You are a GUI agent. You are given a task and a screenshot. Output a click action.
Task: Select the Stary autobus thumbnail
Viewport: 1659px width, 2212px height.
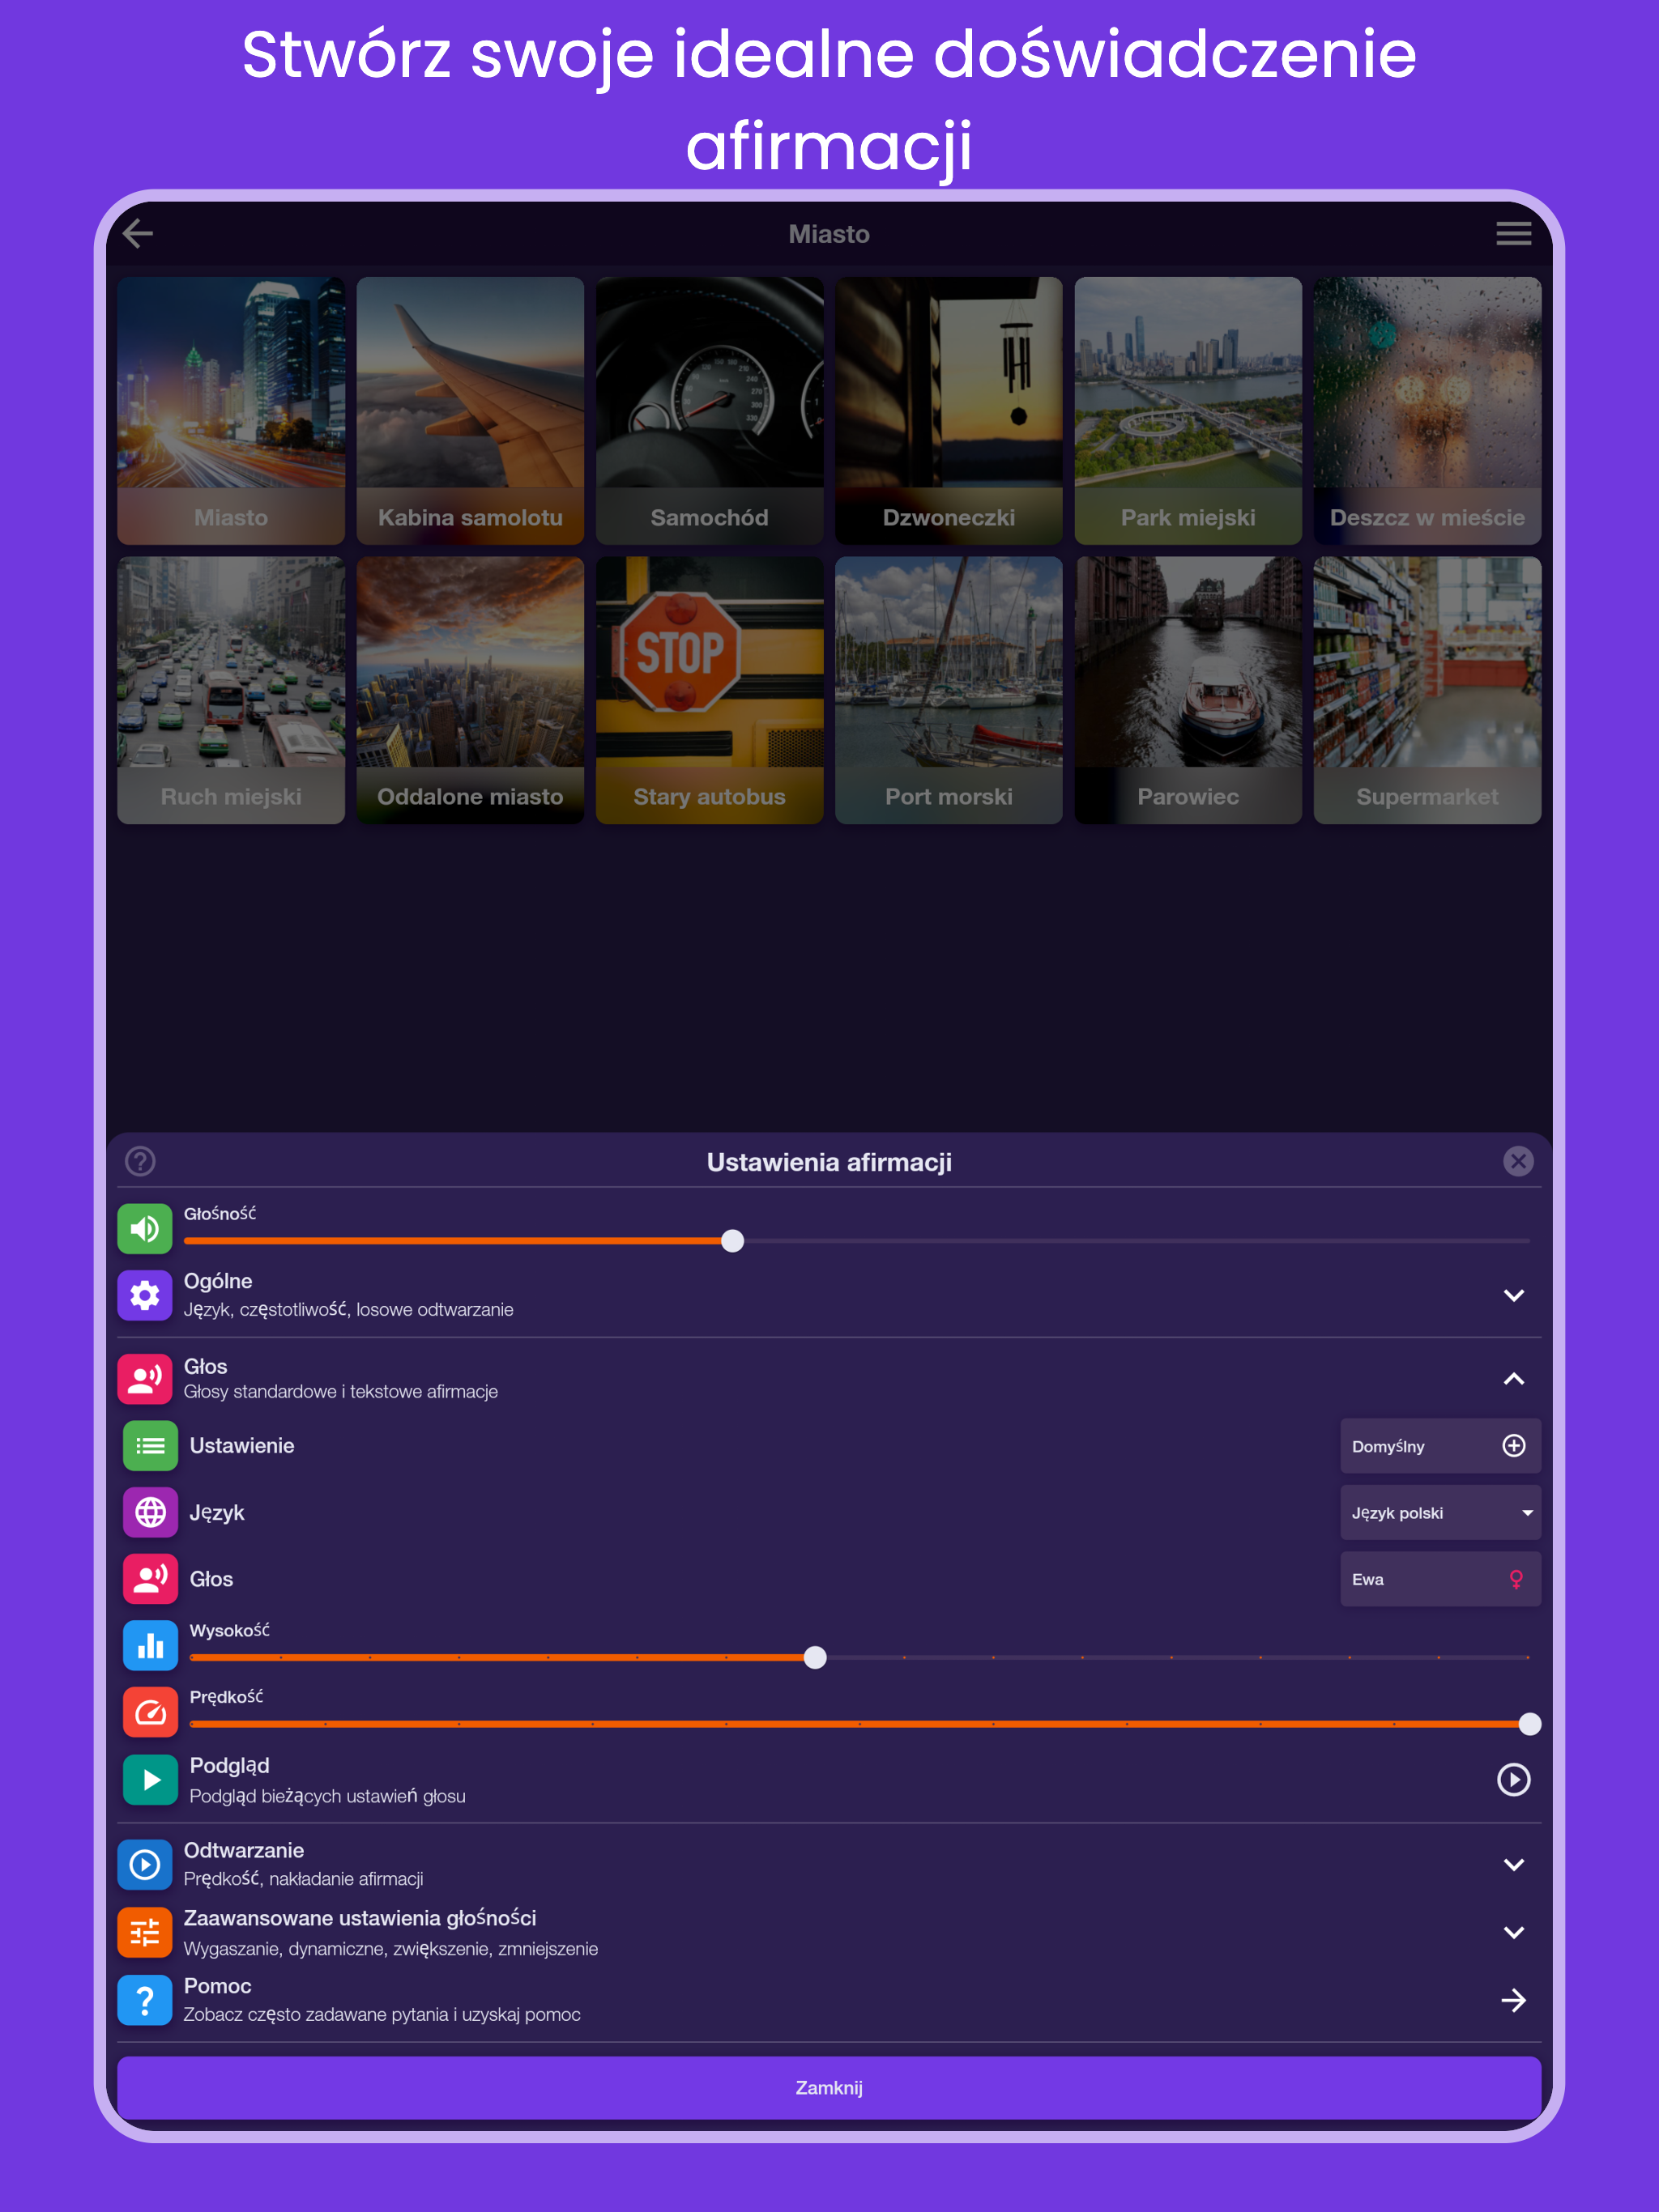(x=710, y=690)
